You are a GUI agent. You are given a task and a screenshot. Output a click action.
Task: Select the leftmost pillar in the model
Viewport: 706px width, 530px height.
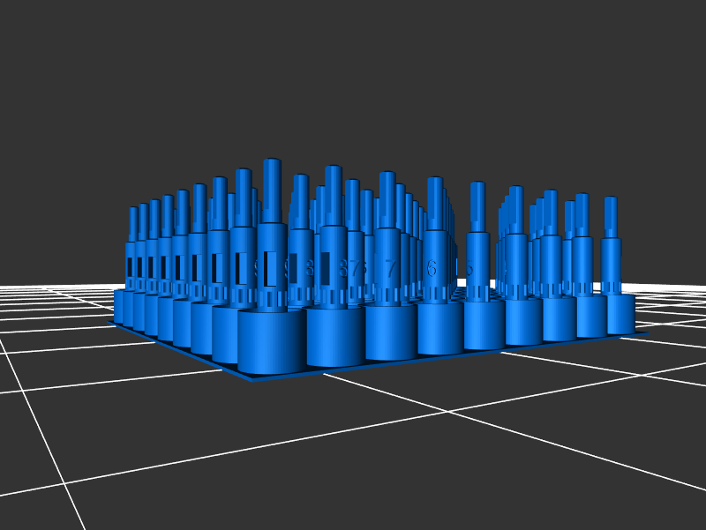tap(132, 256)
